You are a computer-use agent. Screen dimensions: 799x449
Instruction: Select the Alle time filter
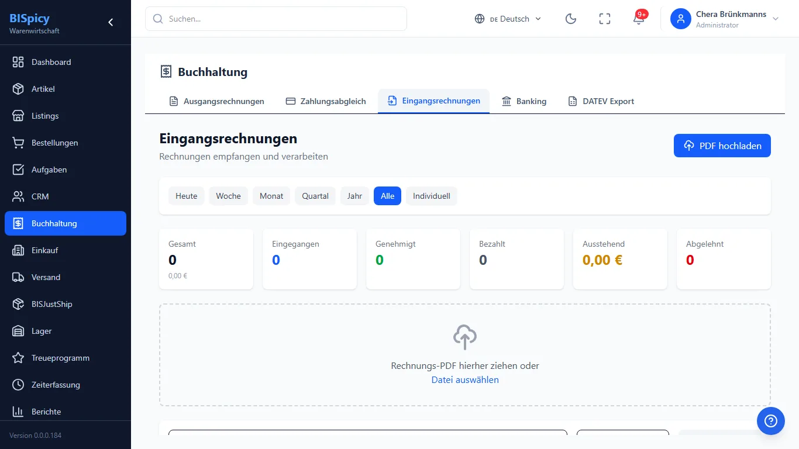387,196
